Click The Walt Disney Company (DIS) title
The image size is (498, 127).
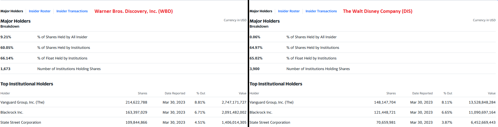[x=377, y=11]
